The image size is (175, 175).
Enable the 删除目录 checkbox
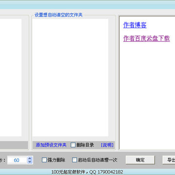pyautogui.click(x=73, y=145)
